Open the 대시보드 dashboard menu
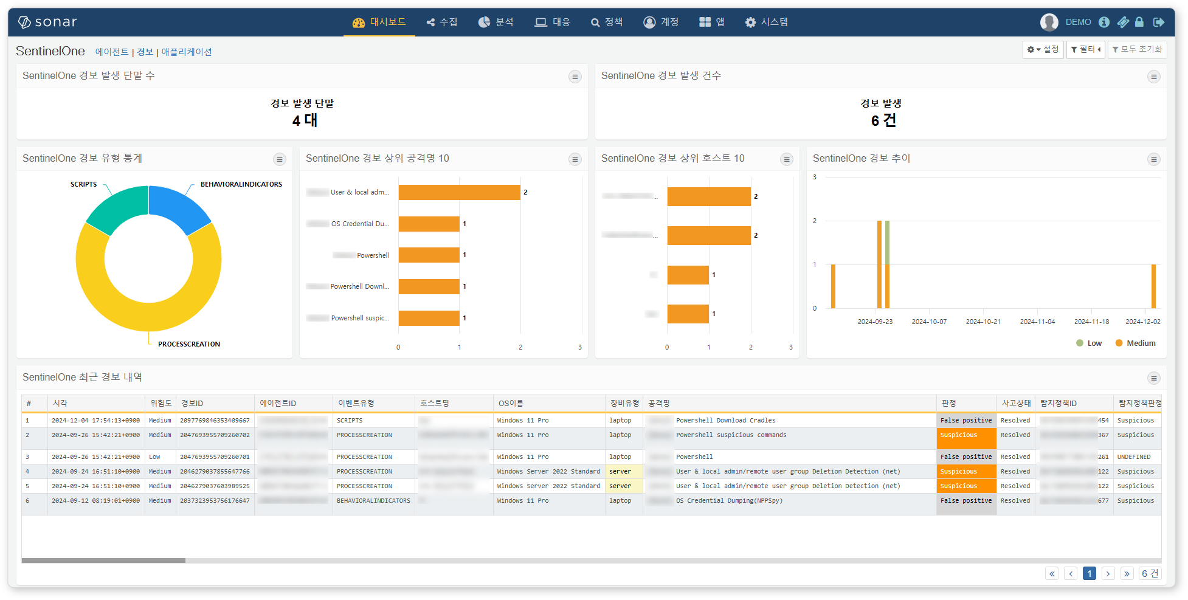Image resolution: width=1188 pixels, height=600 pixels. coord(379,22)
